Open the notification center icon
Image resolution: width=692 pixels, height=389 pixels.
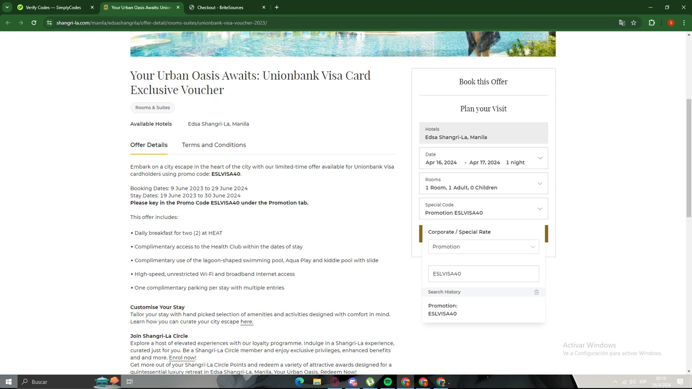tap(680, 382)
